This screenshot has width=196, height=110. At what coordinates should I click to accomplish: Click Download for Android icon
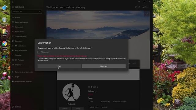(x=13, y=82)
